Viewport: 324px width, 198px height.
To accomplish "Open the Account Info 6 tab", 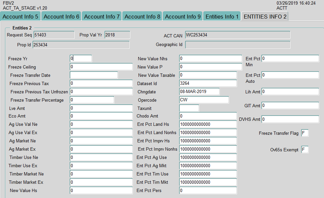I will click(x=61, y=17).
